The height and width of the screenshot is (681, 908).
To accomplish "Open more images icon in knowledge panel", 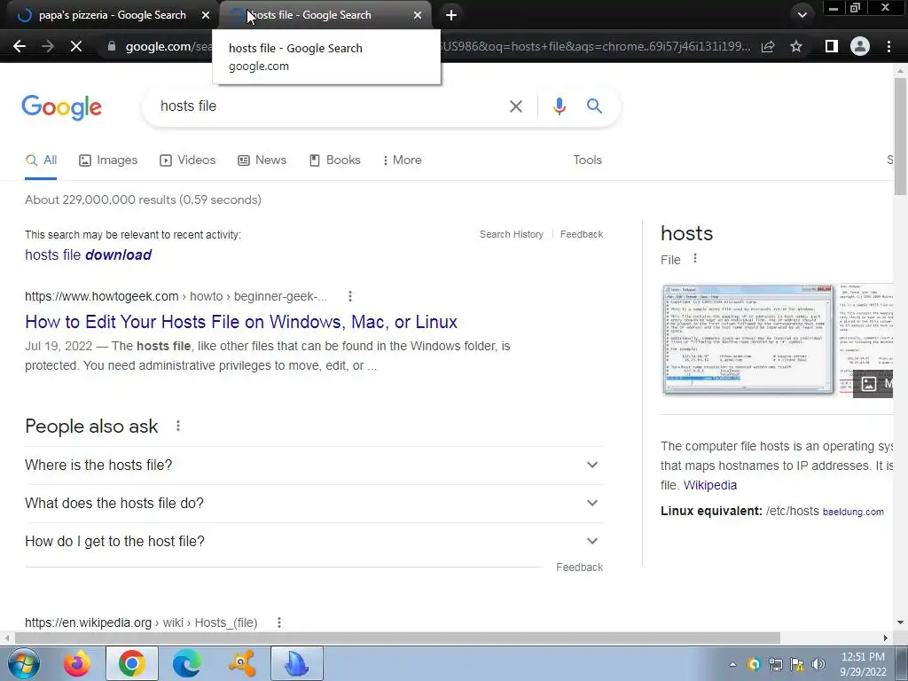I will tap(873, 384).
